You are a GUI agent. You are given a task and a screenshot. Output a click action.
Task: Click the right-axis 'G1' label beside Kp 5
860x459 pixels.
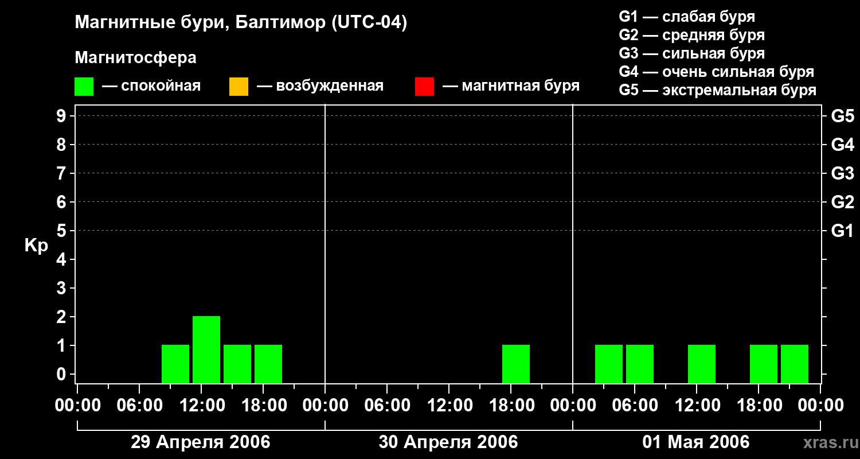coord(843,231)
